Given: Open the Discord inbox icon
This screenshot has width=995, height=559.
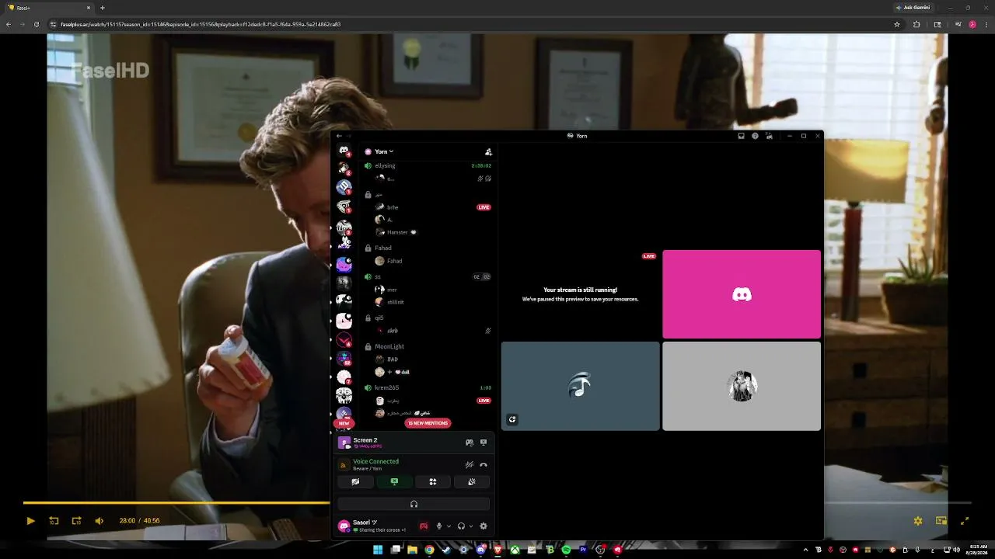Looking at the screenshot, I should [741, 136].
